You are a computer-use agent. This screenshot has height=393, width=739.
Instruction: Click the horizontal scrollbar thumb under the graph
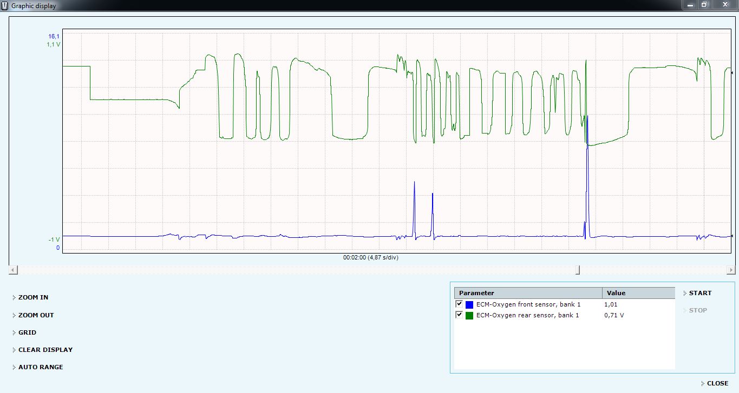(x=578, y=270)
